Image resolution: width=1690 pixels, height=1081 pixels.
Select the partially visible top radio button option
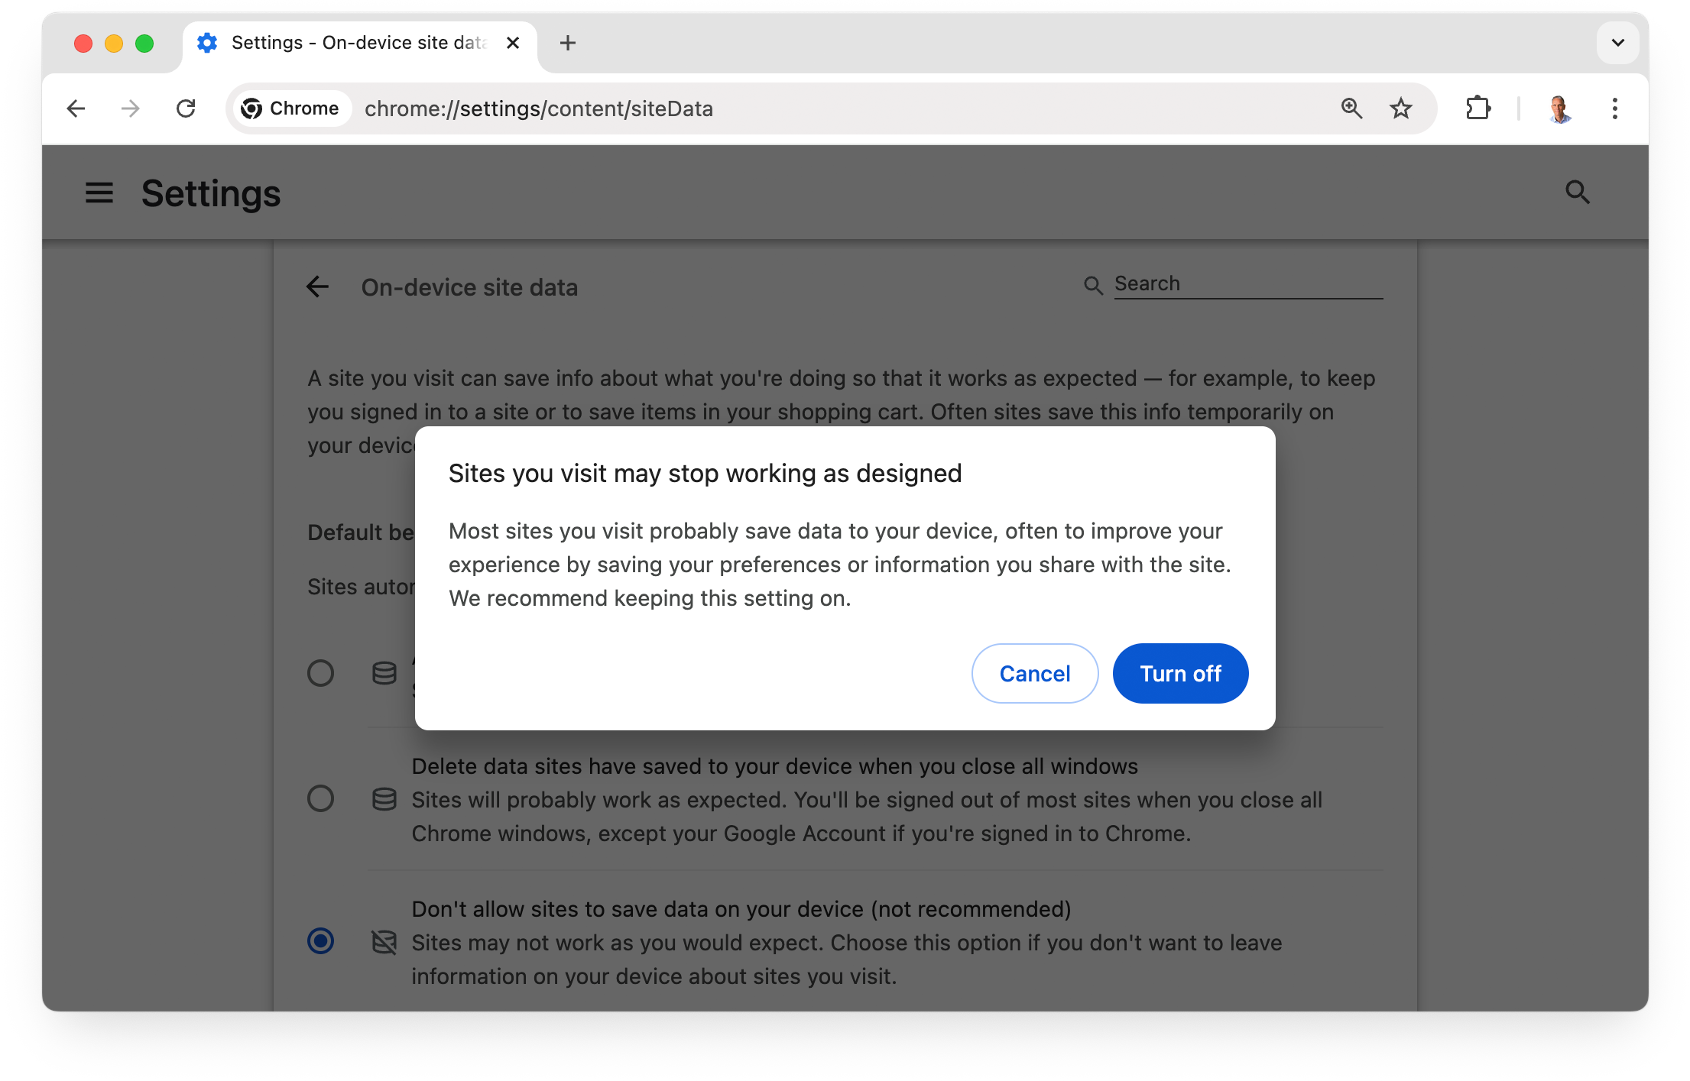[x=320, y=672]
